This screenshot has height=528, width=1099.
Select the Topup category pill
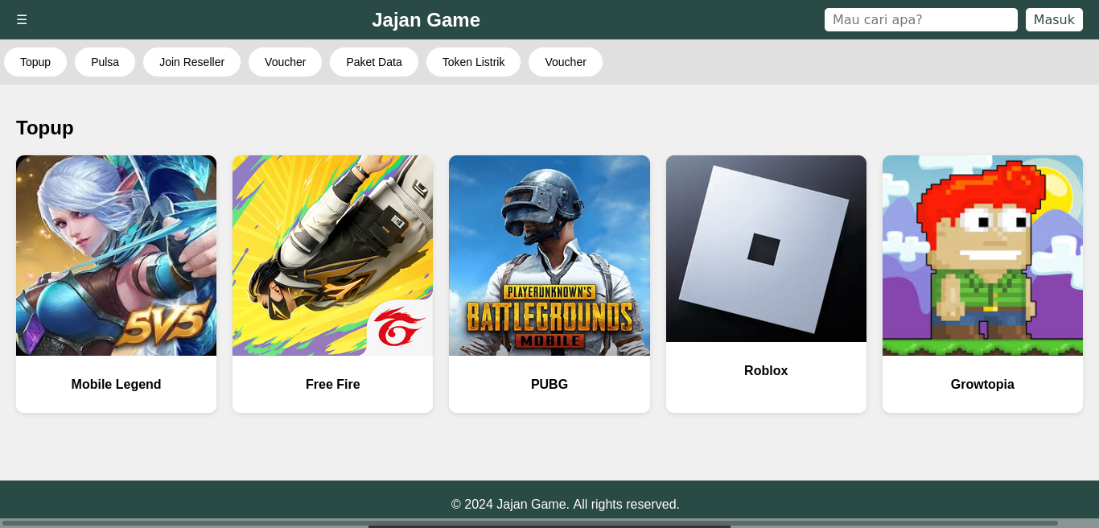tap(35, 62)
